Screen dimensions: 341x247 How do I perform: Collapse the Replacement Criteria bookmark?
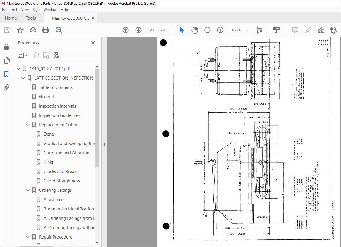[28, 125]
